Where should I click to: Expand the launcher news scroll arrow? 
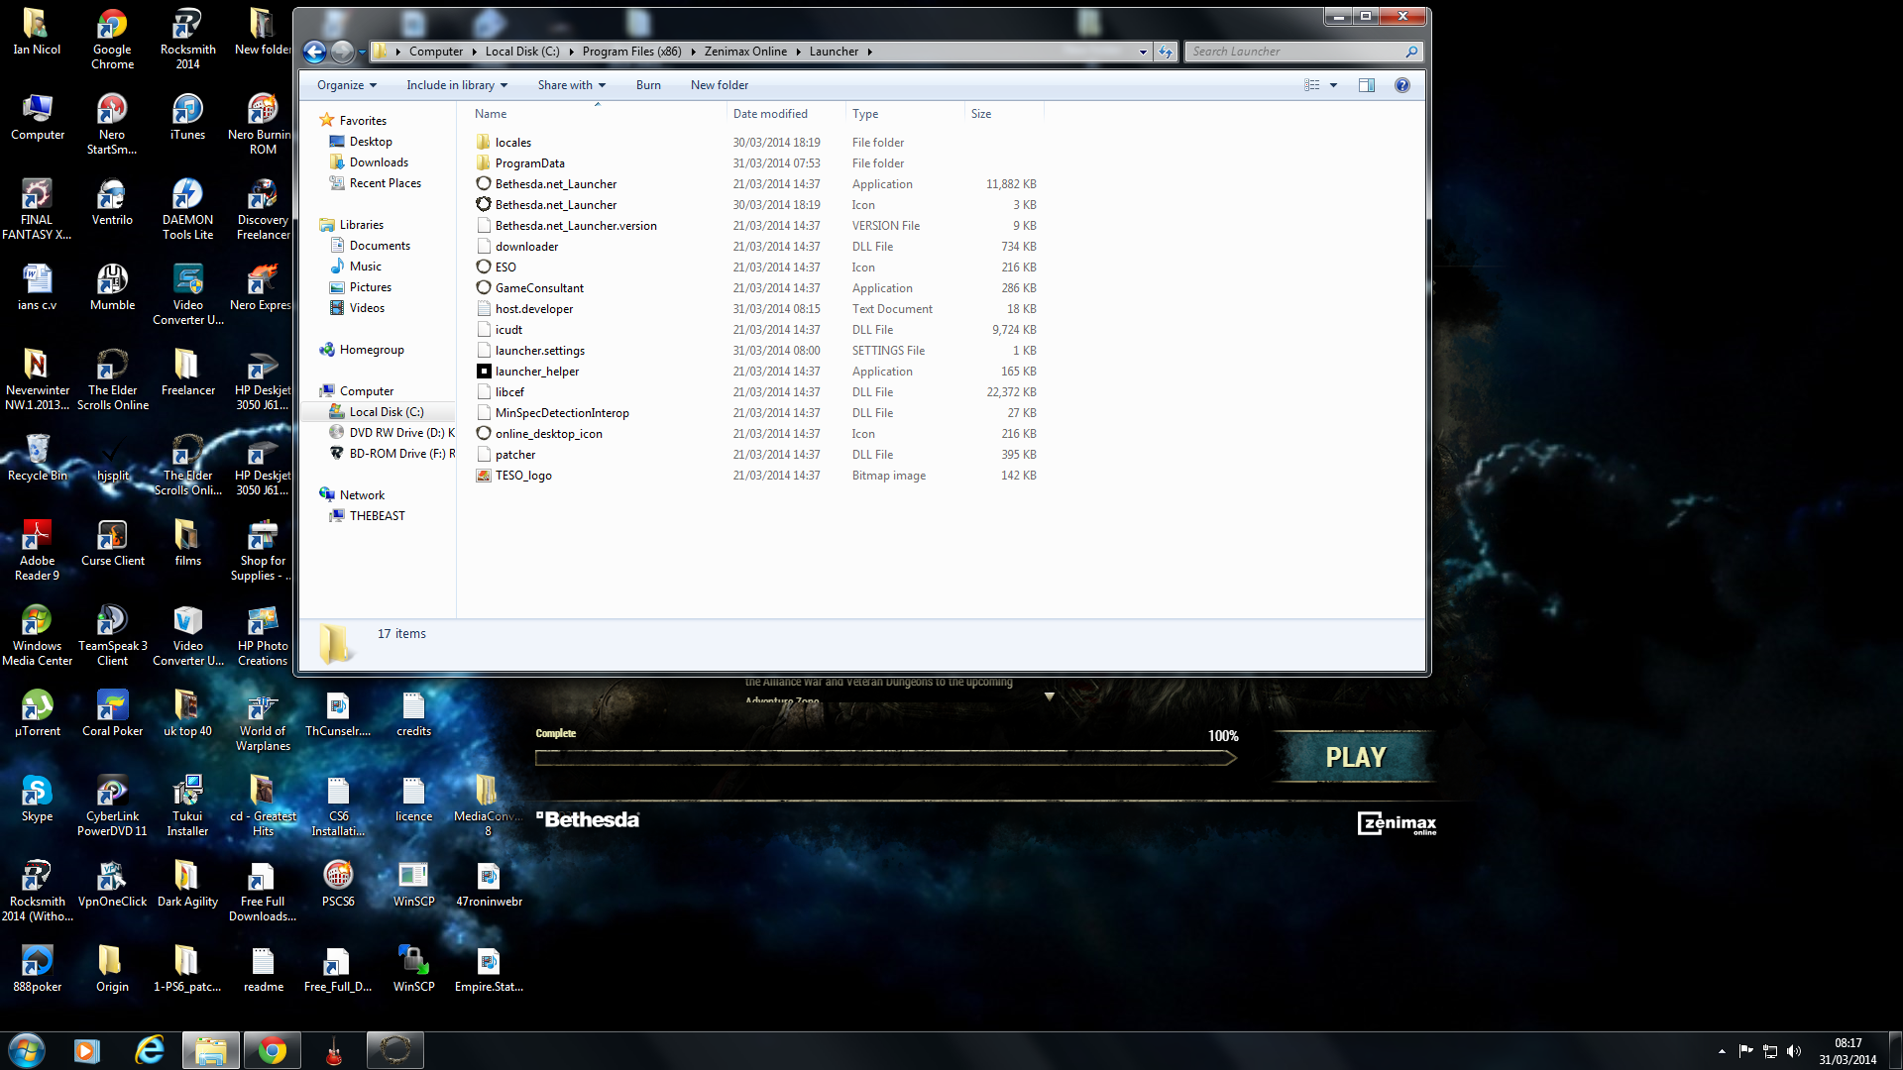coord(1049,696)
